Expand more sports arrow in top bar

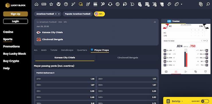181,4
